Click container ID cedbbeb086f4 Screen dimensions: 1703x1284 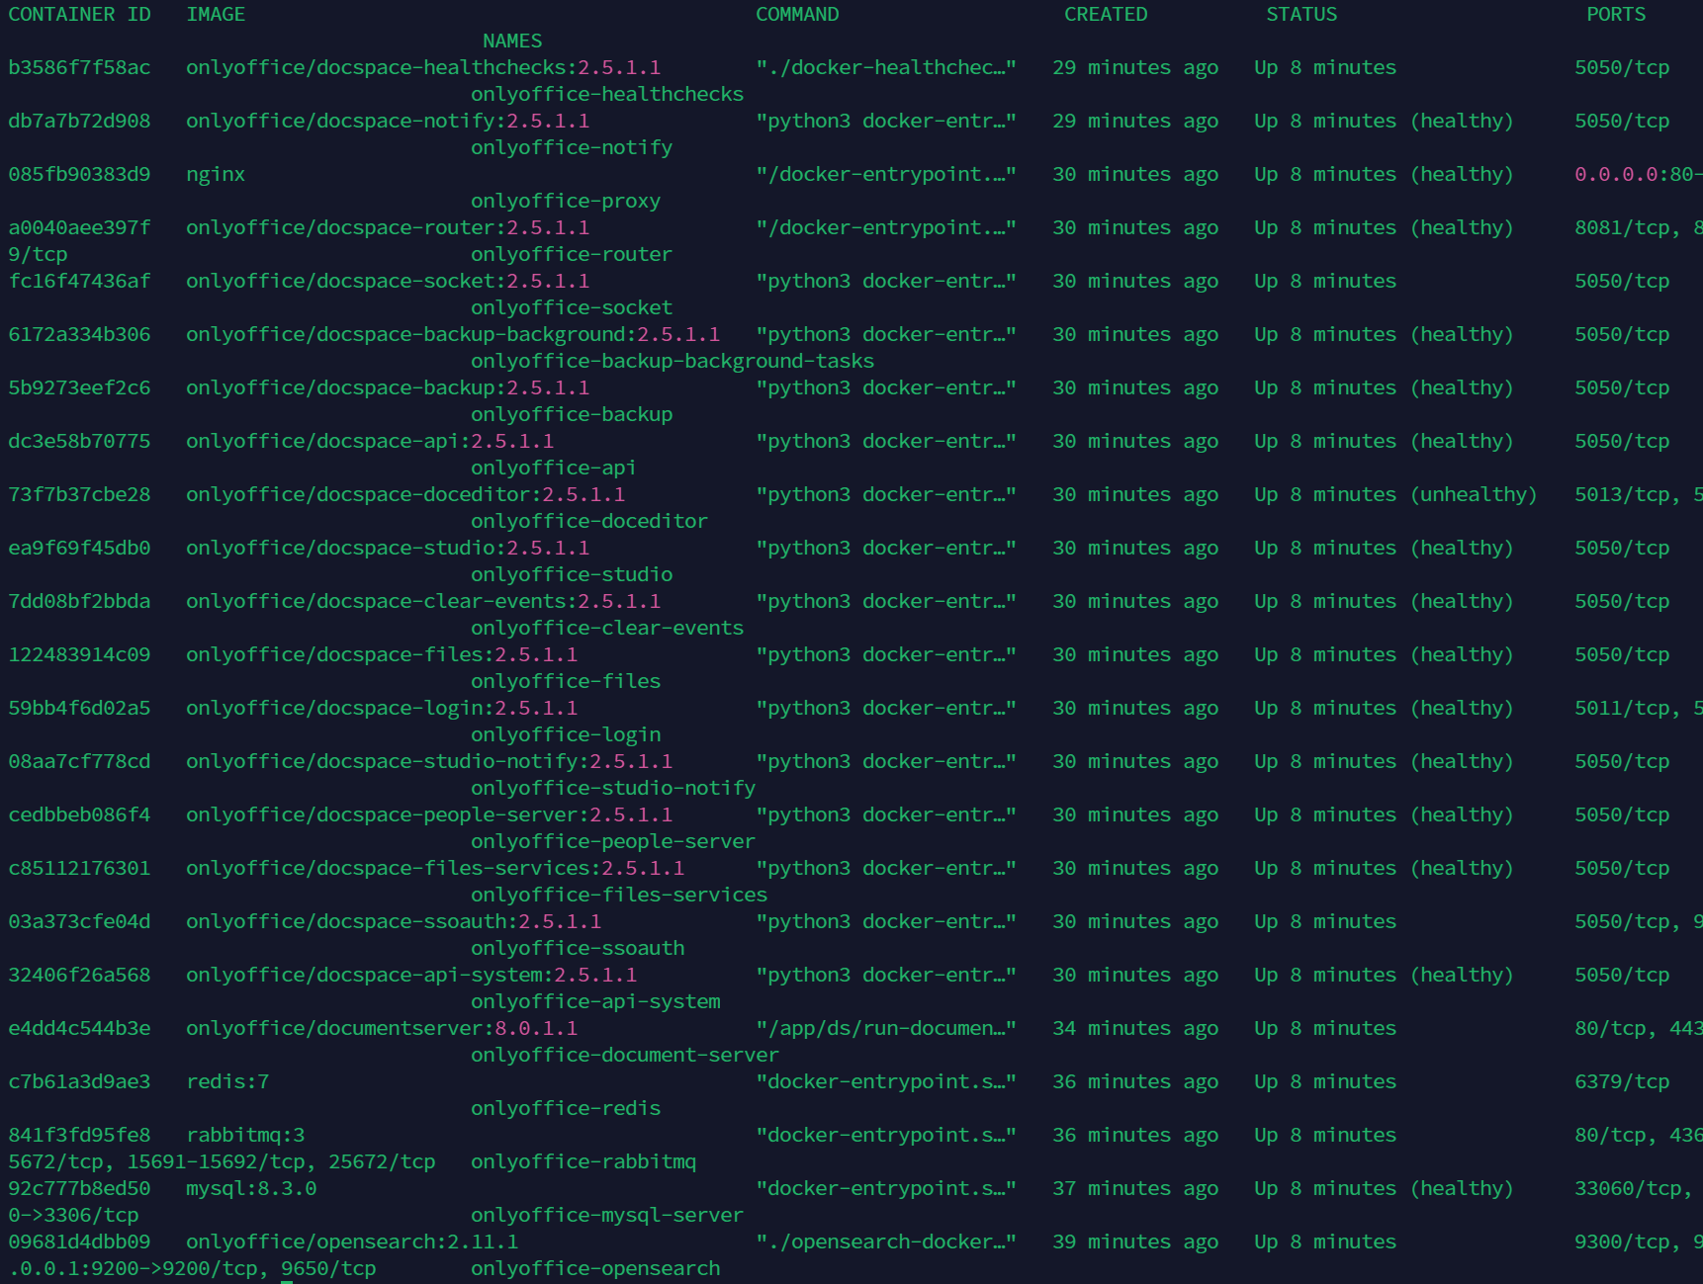(x=79, y=814)
